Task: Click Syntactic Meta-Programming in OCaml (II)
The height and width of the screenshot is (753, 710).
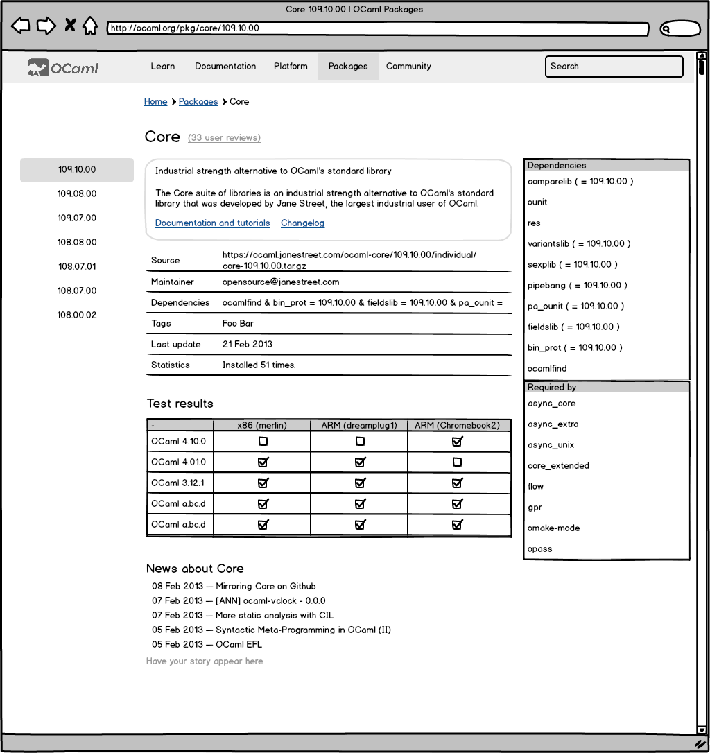Action: [x=303, y=630]
